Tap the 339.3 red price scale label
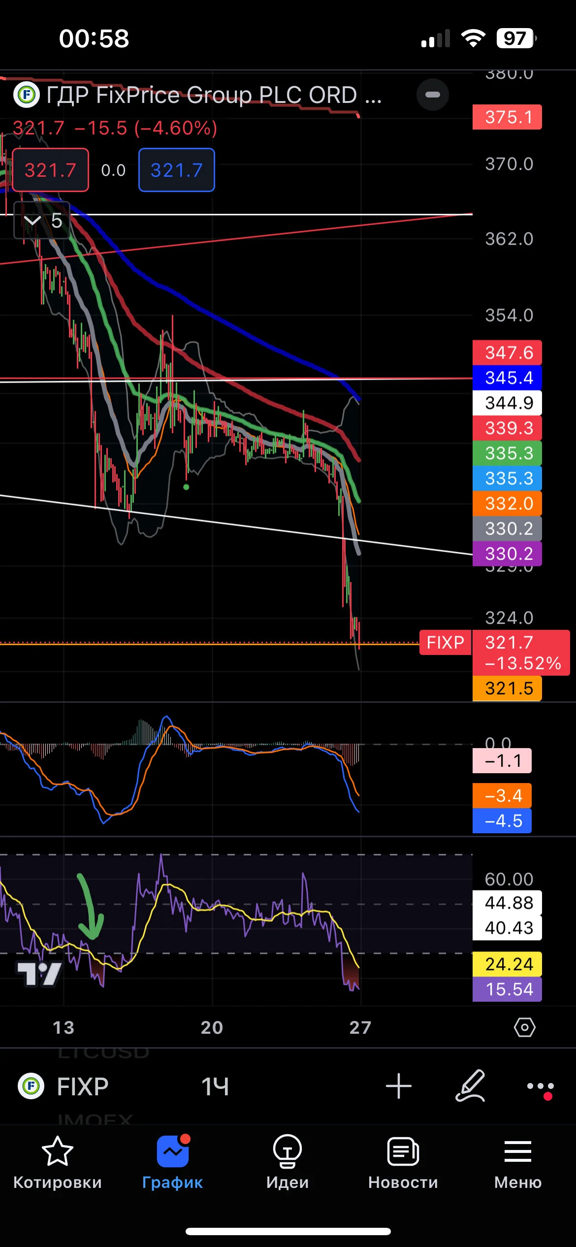576x1247 pixels. coord(507,428)
